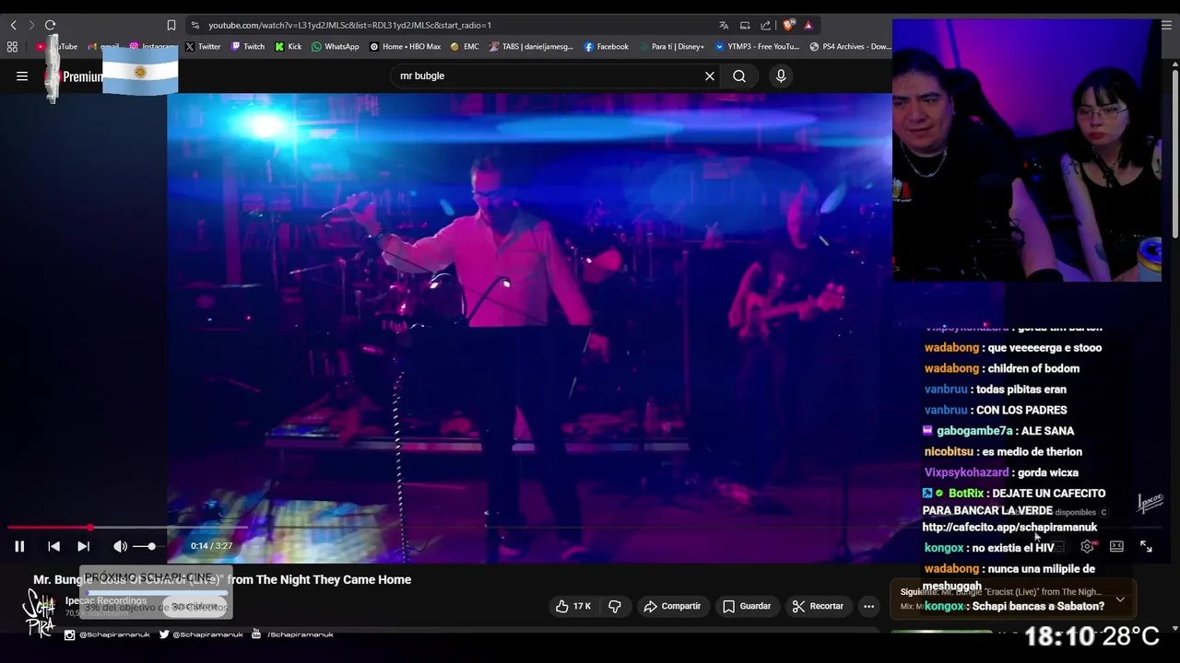Click the BotRix chat username
1180x663 pixels.
pos(965,494)
